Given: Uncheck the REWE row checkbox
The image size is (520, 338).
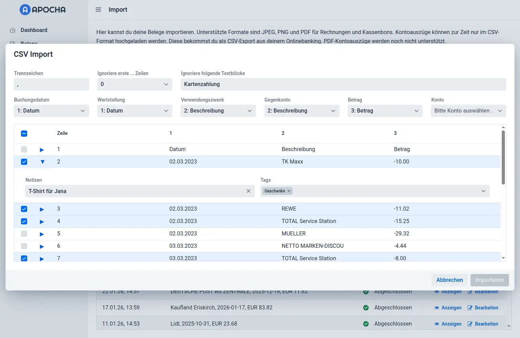Looking at the screenshot, I should 24,209.
